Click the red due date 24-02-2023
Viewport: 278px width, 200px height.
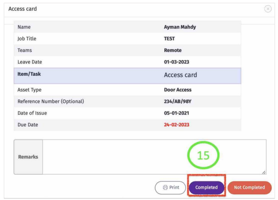click(176, 125)
